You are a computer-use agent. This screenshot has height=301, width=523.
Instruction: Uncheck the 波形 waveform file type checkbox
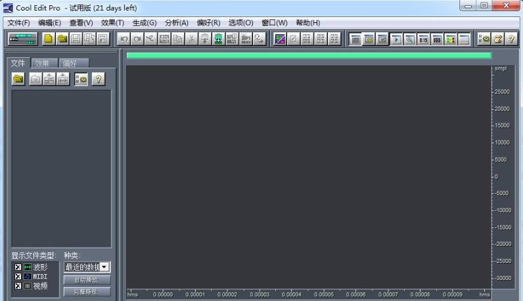pos(18,267)
